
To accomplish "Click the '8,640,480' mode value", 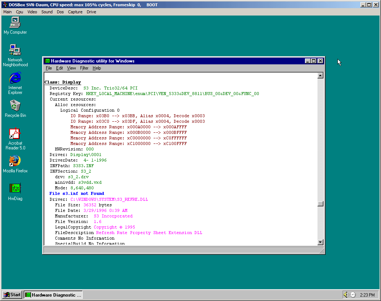I will (82, 188).
